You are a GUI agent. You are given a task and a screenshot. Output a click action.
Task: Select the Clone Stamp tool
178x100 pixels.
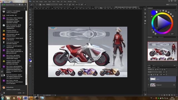[30, 29]
